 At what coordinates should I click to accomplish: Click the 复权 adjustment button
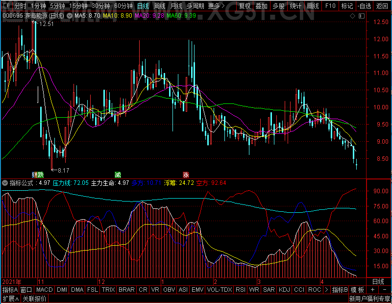245,6
